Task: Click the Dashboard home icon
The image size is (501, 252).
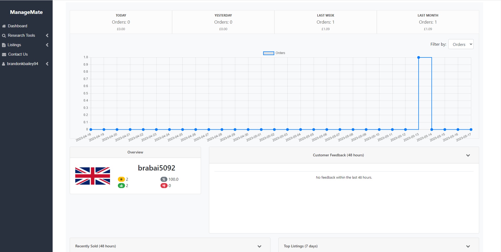Action: pos(4,26)
